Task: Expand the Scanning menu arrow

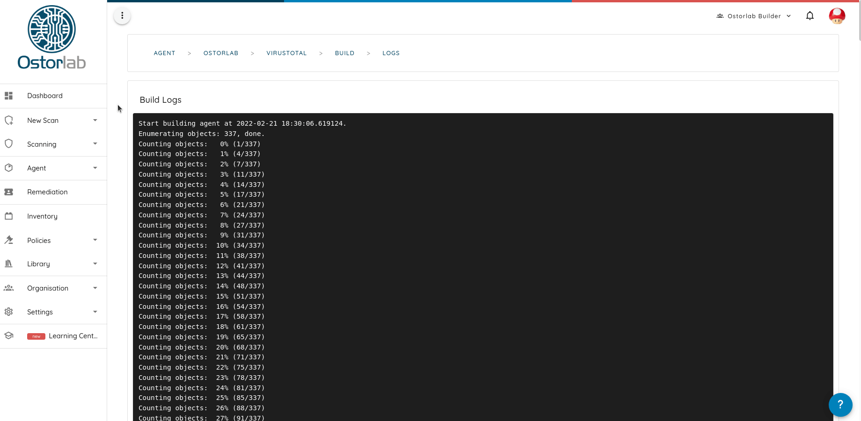Action: [95, 143]
